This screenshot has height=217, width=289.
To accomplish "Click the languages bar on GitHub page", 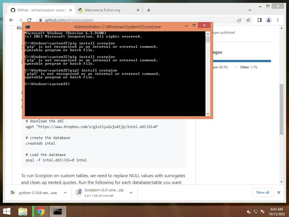I will [242, 61].
